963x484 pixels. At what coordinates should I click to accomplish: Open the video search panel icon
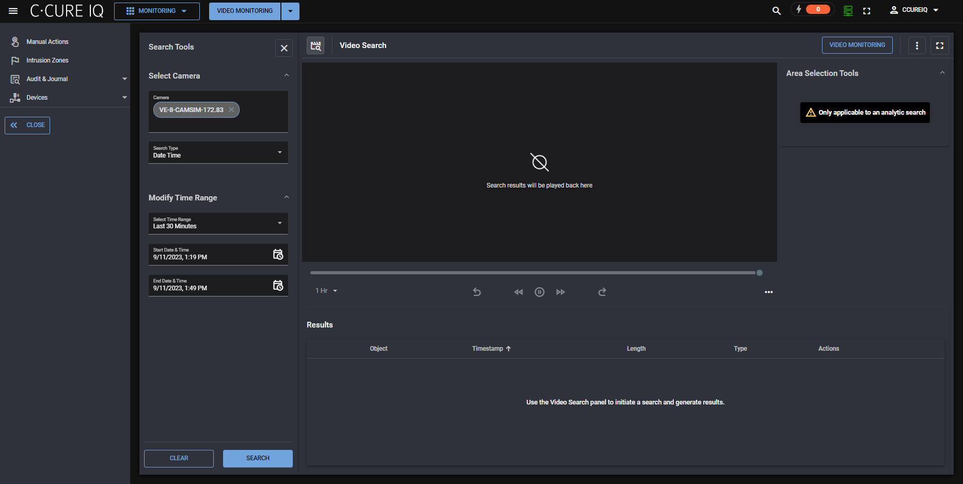[x=315, y=46]
